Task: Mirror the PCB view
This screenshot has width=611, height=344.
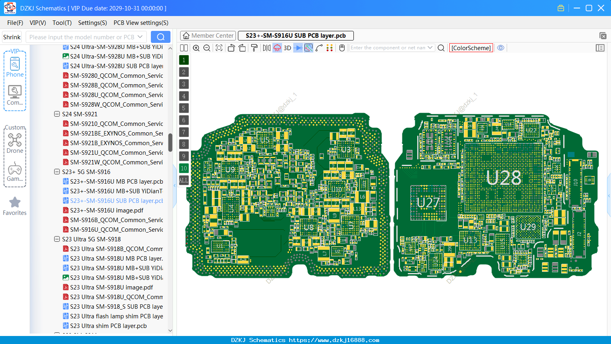Action: click(267, 48)
